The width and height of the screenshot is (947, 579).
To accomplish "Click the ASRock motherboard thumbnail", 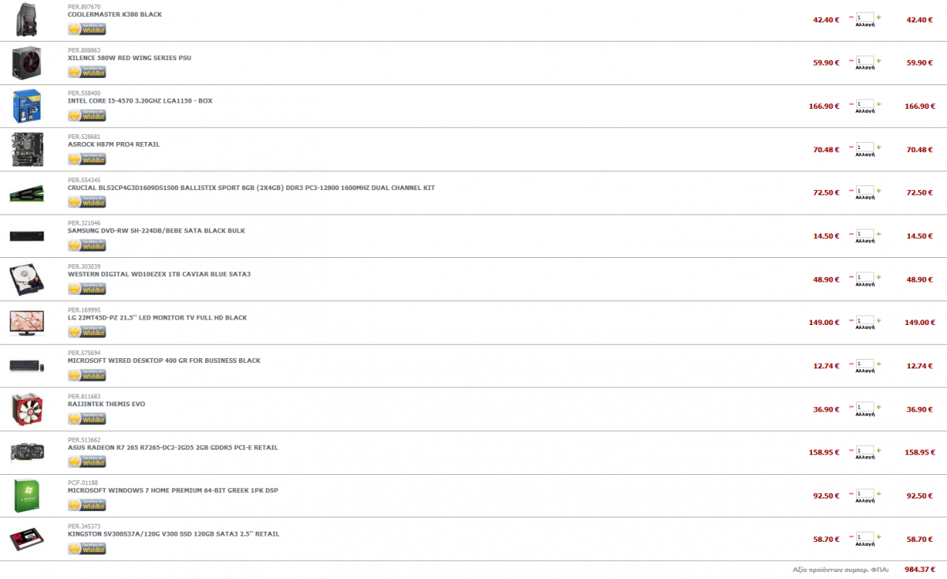I will (27, 149).
